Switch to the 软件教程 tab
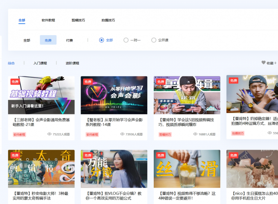Screen dimensions: 278x204 [48, 20]
